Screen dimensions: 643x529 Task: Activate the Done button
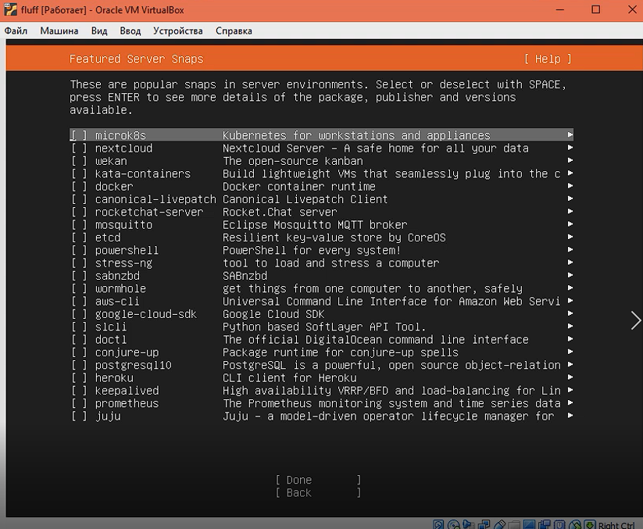(x=318, y=480)
